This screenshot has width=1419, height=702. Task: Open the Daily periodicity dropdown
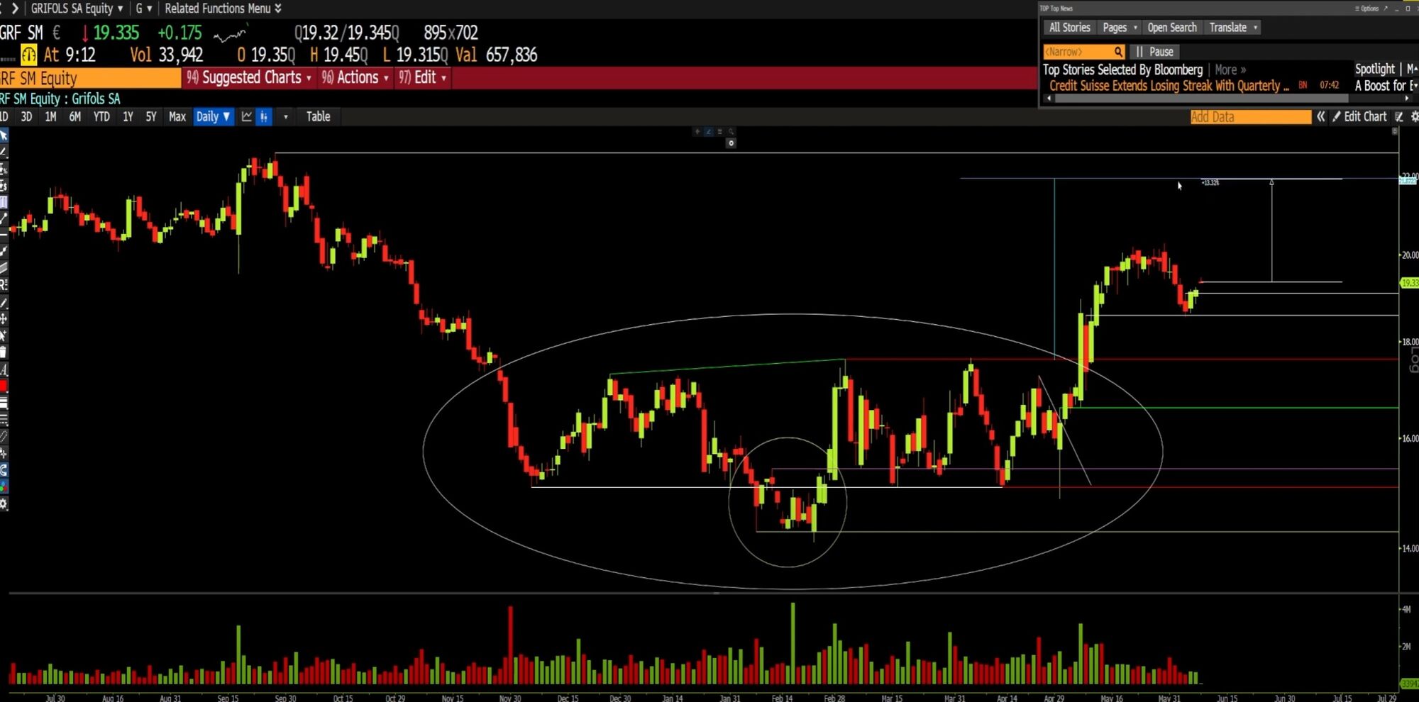[213, 116]
